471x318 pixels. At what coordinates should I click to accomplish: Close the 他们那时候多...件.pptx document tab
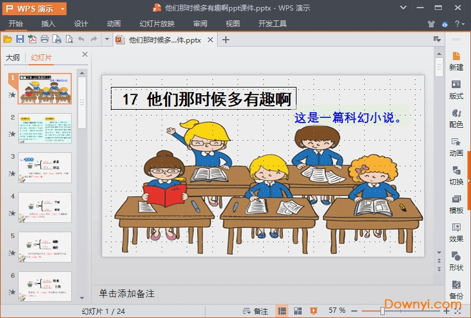tap(210, 40)
